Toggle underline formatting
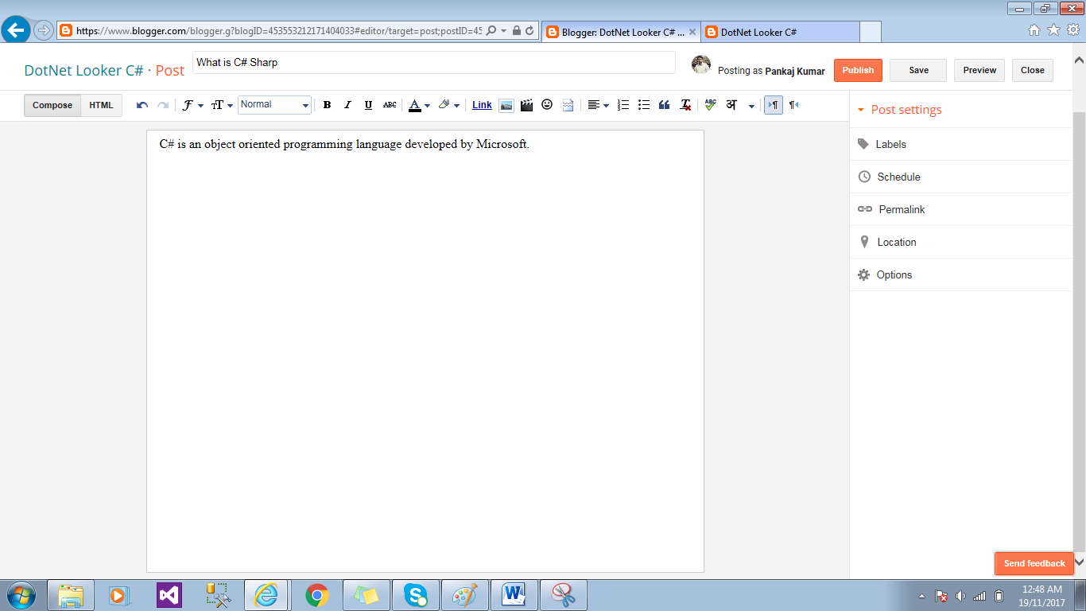 pyautogui.click(x=368, y=105)
